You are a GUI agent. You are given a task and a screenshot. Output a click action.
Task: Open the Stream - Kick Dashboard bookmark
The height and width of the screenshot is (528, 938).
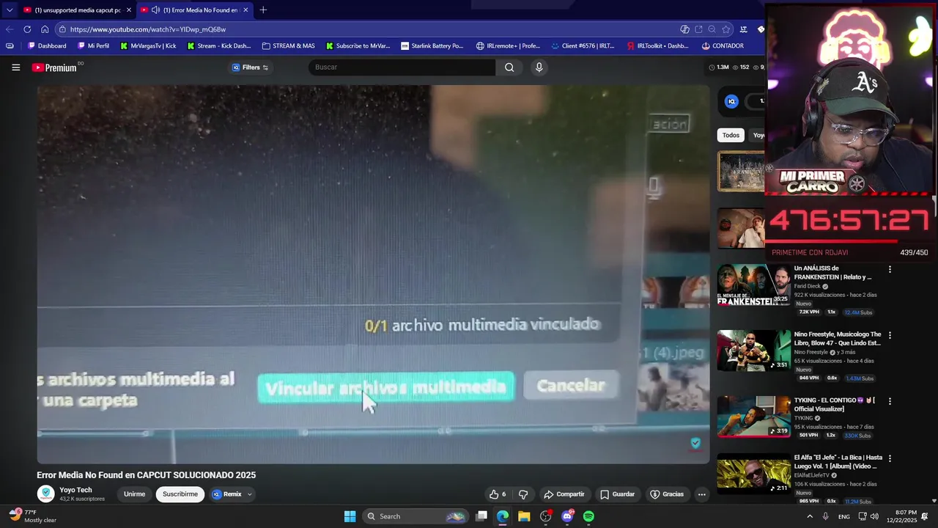point(218,45)
